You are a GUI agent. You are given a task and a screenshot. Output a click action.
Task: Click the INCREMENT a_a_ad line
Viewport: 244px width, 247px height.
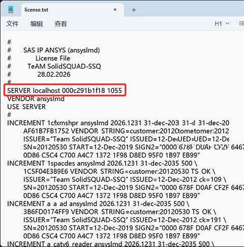(x=98, y=204)
